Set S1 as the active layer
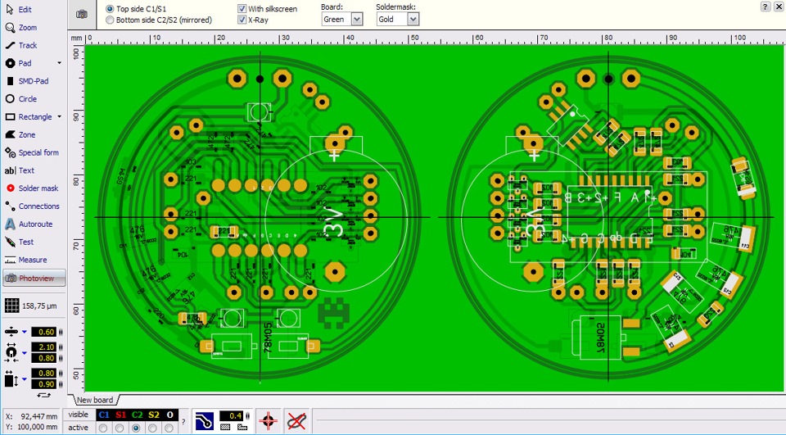Image resolution: width=786 pixels, height=435 pixels. 120,428
